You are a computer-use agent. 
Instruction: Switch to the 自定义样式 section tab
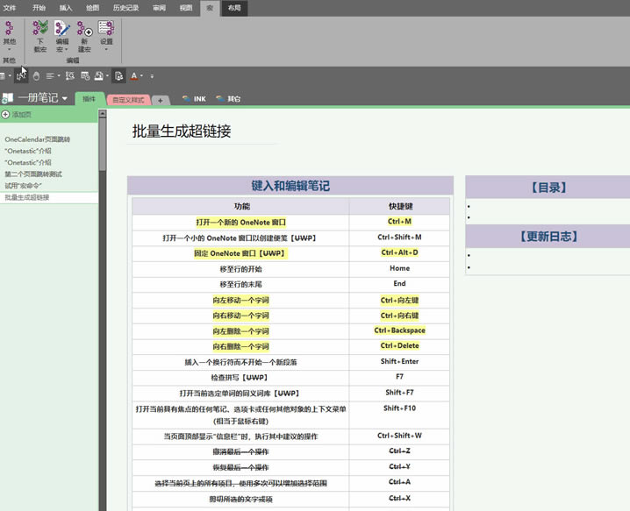coord(128,100)
